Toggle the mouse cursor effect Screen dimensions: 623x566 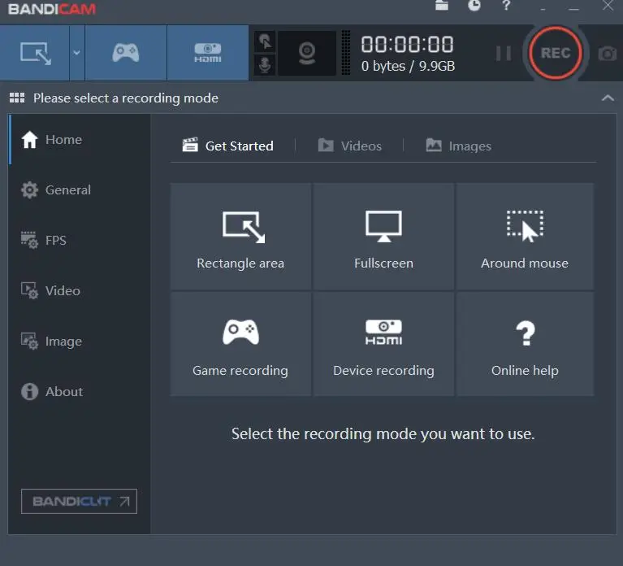(x=266, y=42)
